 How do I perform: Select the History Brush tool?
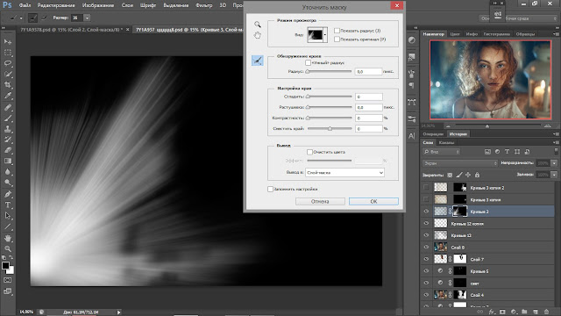[x=8, y=140]
